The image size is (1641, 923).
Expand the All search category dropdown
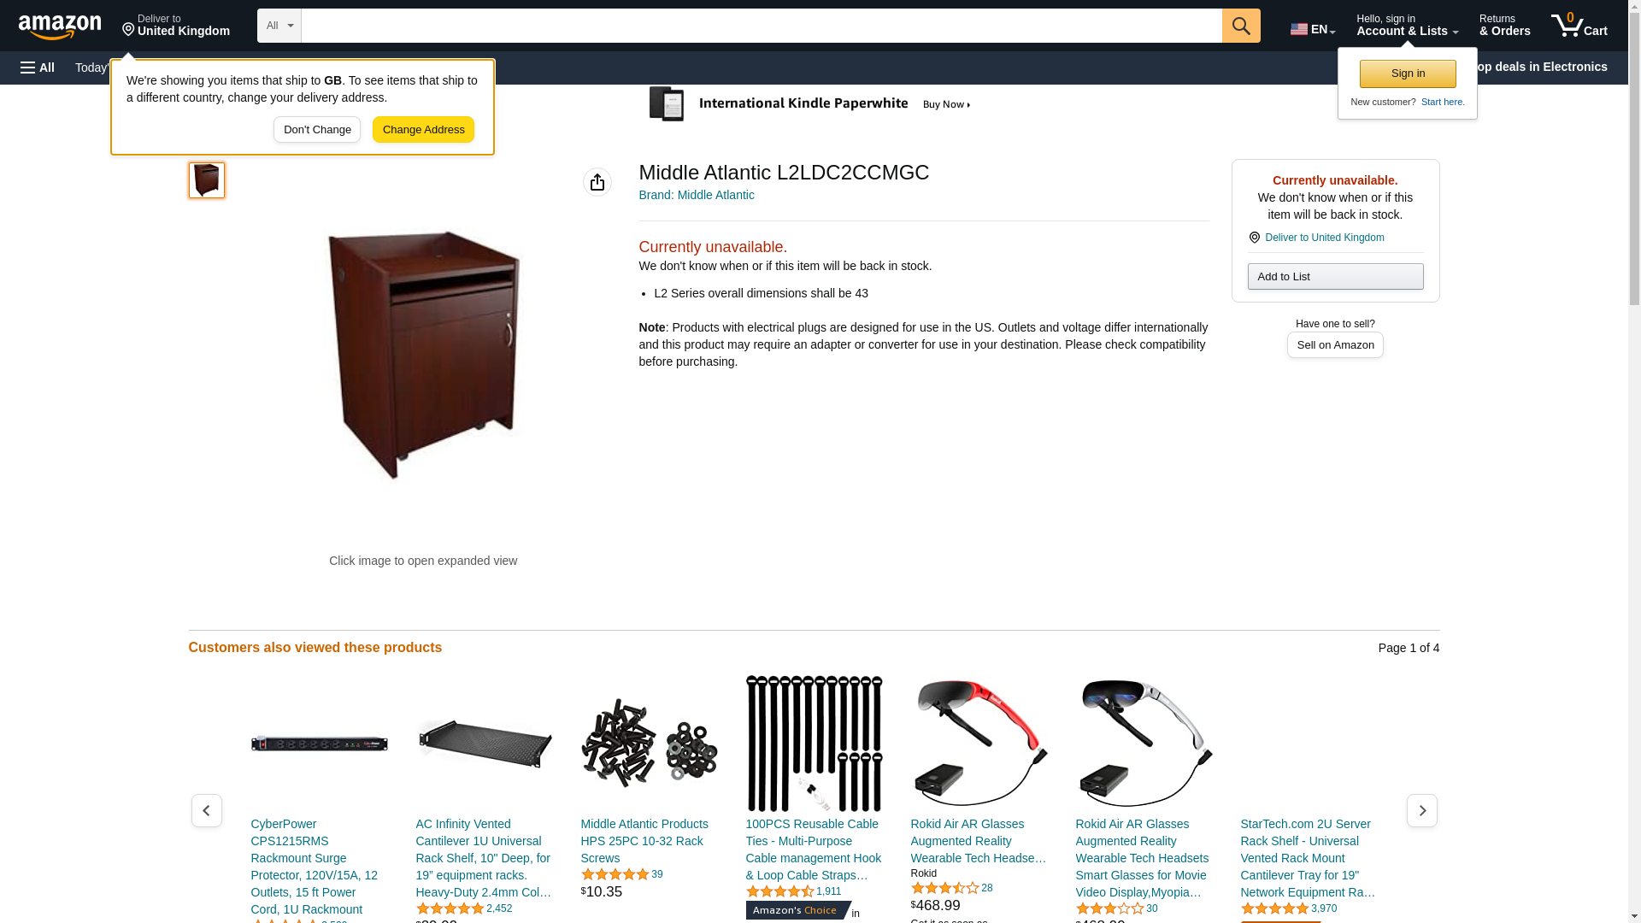[279, 26]
